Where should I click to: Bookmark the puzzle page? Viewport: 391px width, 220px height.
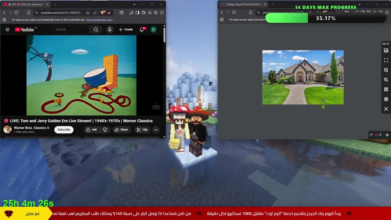pyautogui.click(x=250, y=13)
